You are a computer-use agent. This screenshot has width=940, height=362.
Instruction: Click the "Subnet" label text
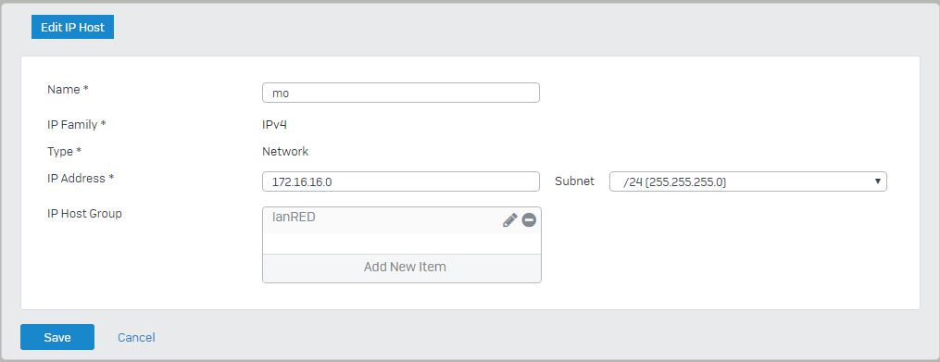tap(574, 181)
